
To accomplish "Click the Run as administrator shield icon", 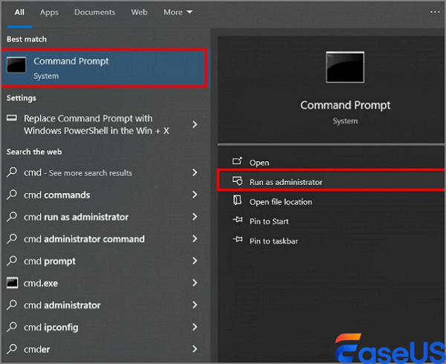I will tap(237, 181).
